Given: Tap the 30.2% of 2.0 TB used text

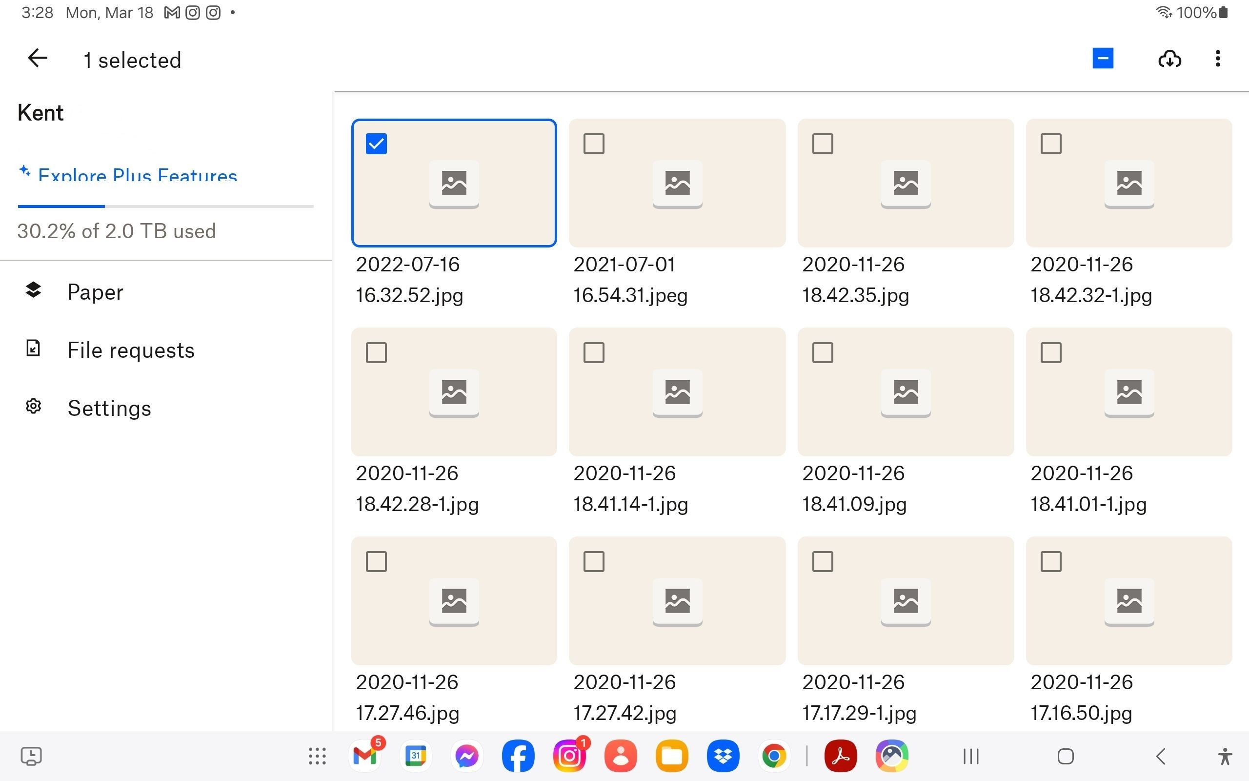Looking at the screenshot, I should 117,231.
